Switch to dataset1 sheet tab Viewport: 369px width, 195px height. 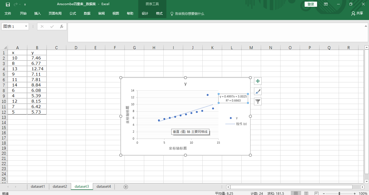38,186
